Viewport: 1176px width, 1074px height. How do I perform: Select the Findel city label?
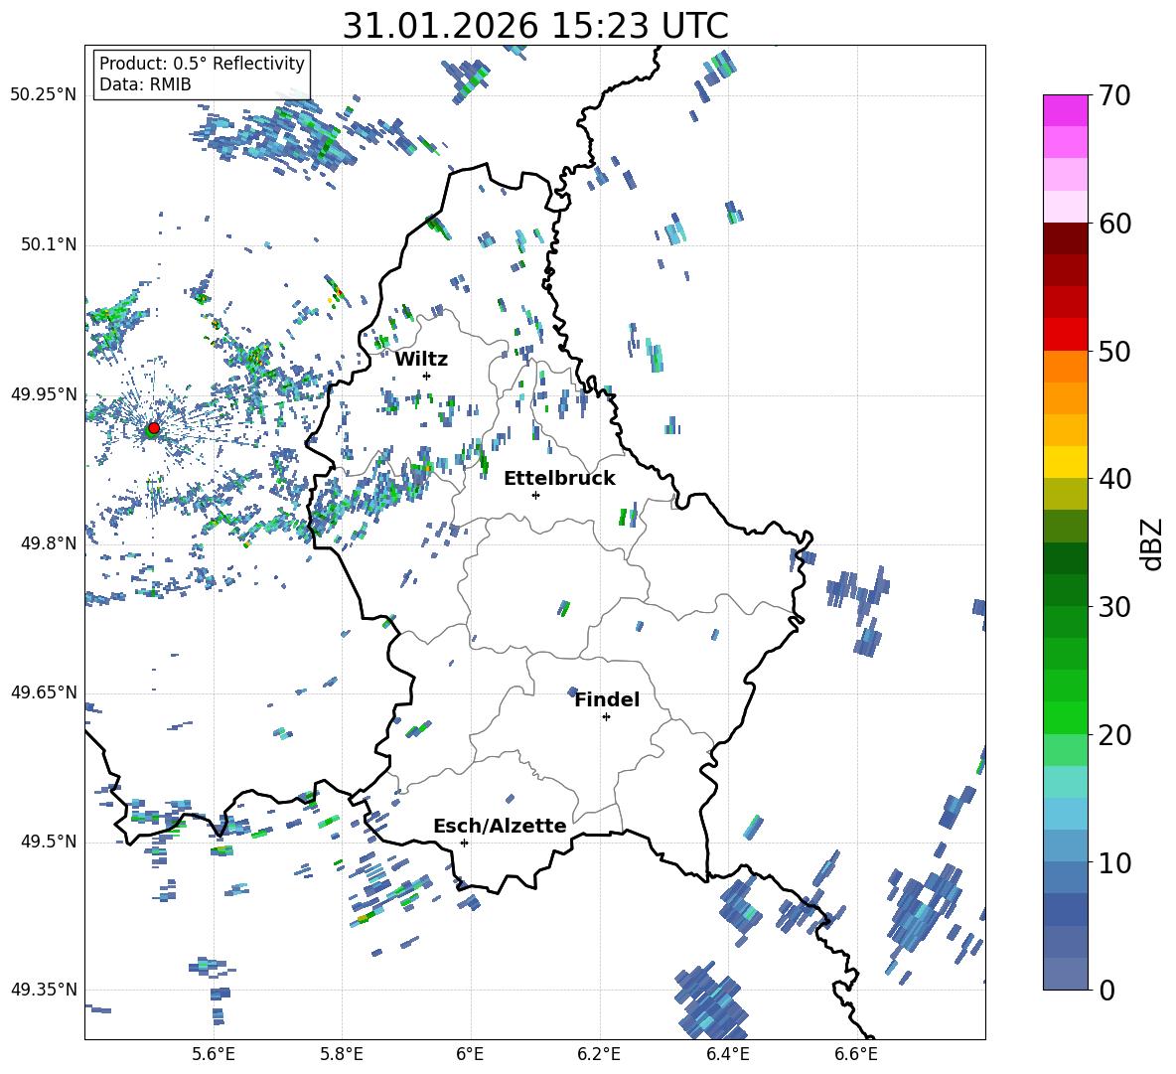point(607,699)
